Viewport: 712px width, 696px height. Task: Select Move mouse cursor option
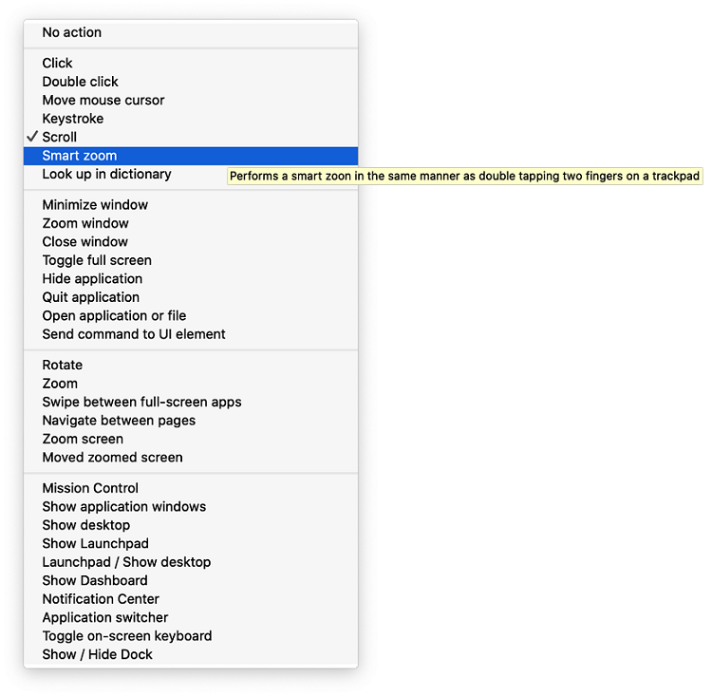tap(191, 100)
